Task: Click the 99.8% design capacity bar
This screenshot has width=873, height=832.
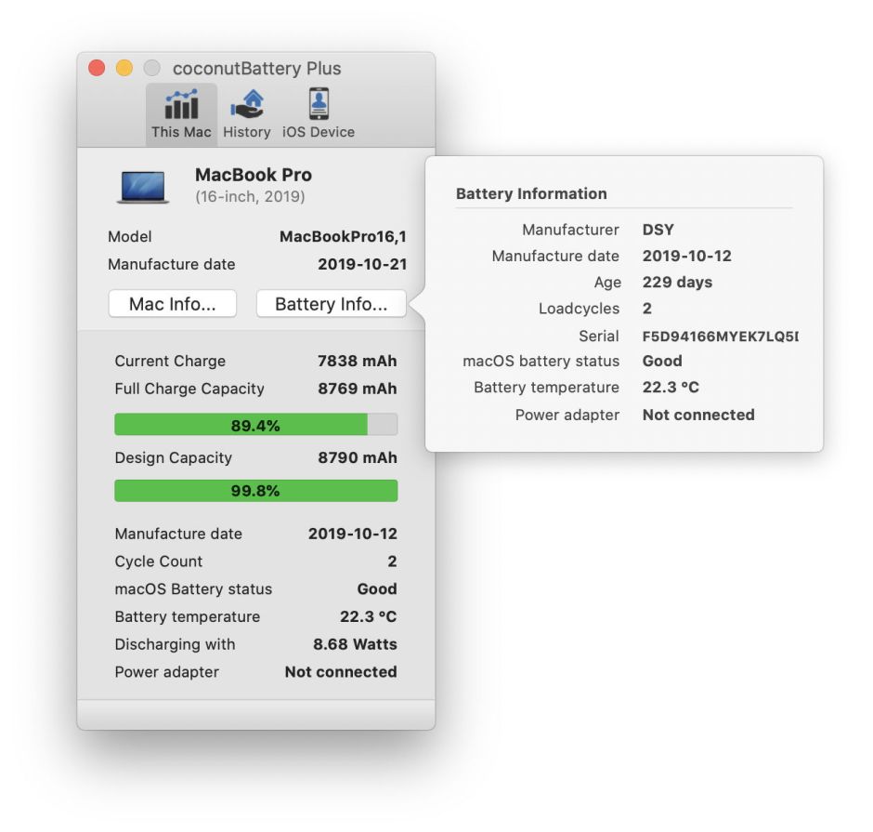Action: tap(255, 491)
